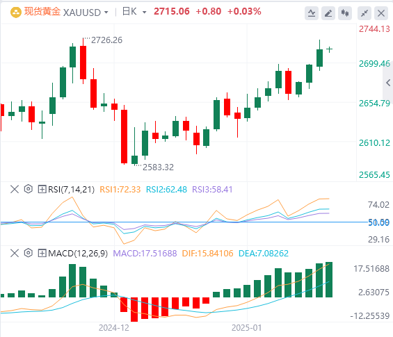Expand the MACD panel with the plus icon
The width and height of the screenshot is (393, 337).
pos(42,253)
